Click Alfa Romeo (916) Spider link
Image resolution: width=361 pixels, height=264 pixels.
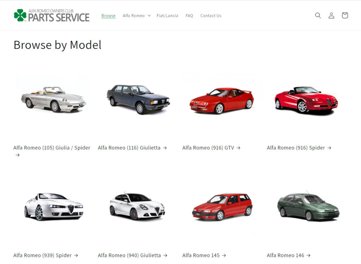[296, 147]
